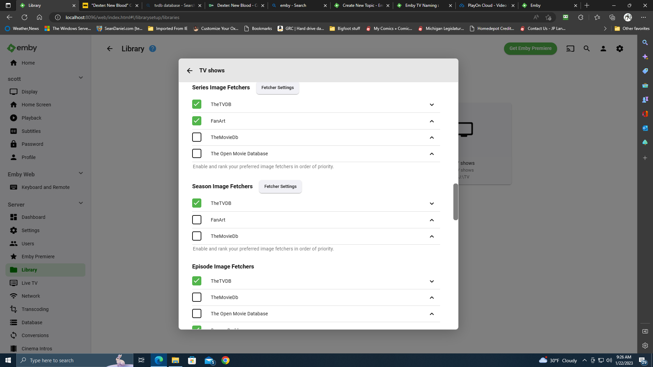Open Series Image Fetchers Fetcher Settings
The width and height of the screenshot is (653, 367).
(x=278, y=88)
